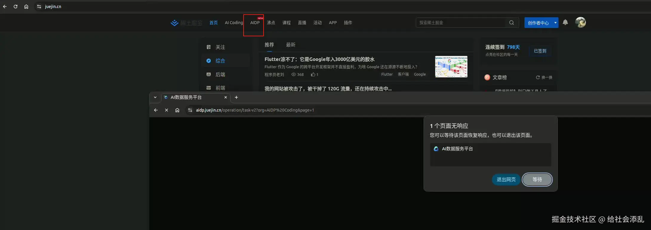Open the Flutter凉不了 article title
The width and height of the screenshot is (651, 230).
319,59
